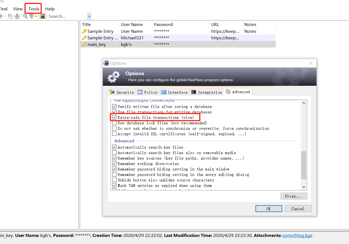Check Remember password hiding in entry editing dialog
Screen dimensions: 349x244
coord(114,175)
